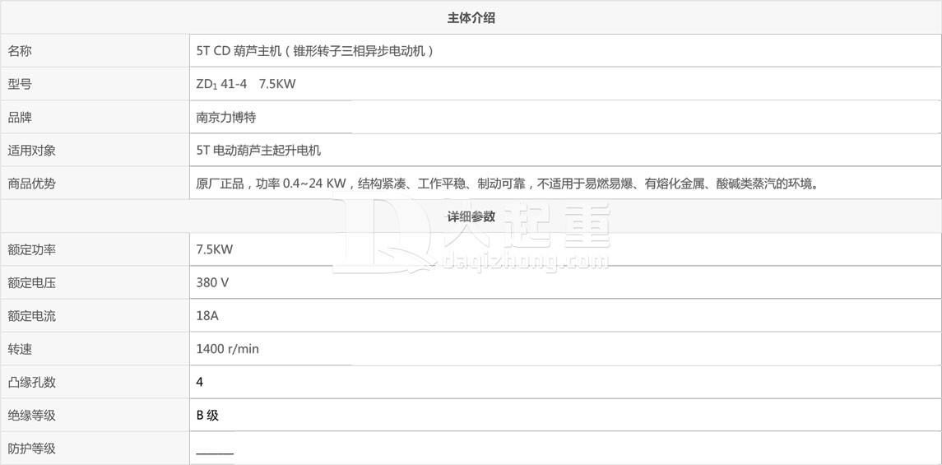Click the 防护等级 label cell
942x465 pixels.
(x=95, y=449)
